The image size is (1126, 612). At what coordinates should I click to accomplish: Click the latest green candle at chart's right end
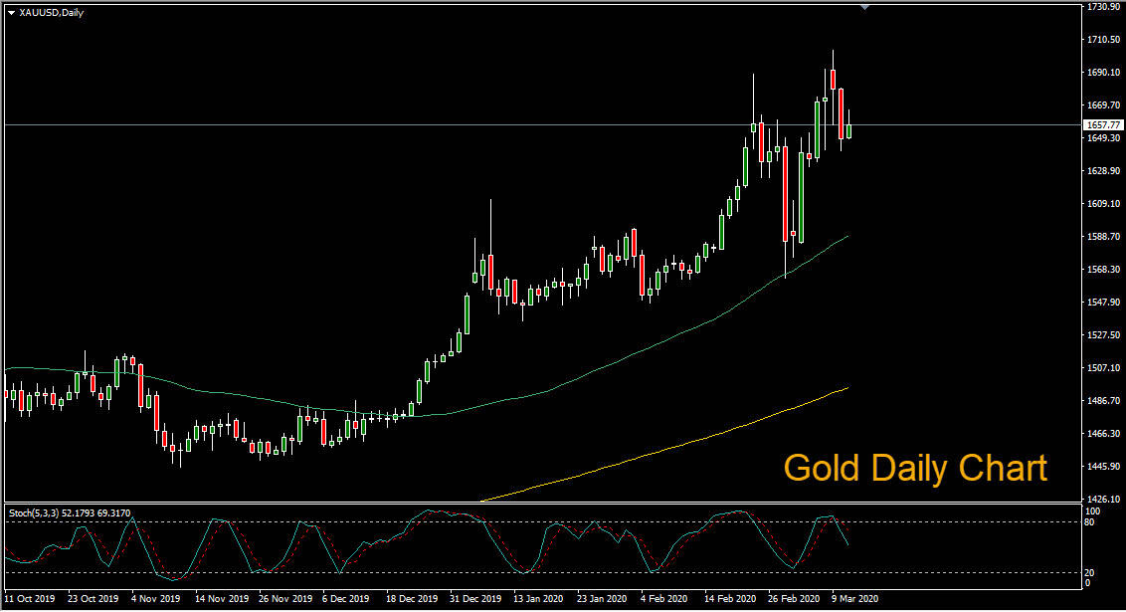(x=848, y=130)
